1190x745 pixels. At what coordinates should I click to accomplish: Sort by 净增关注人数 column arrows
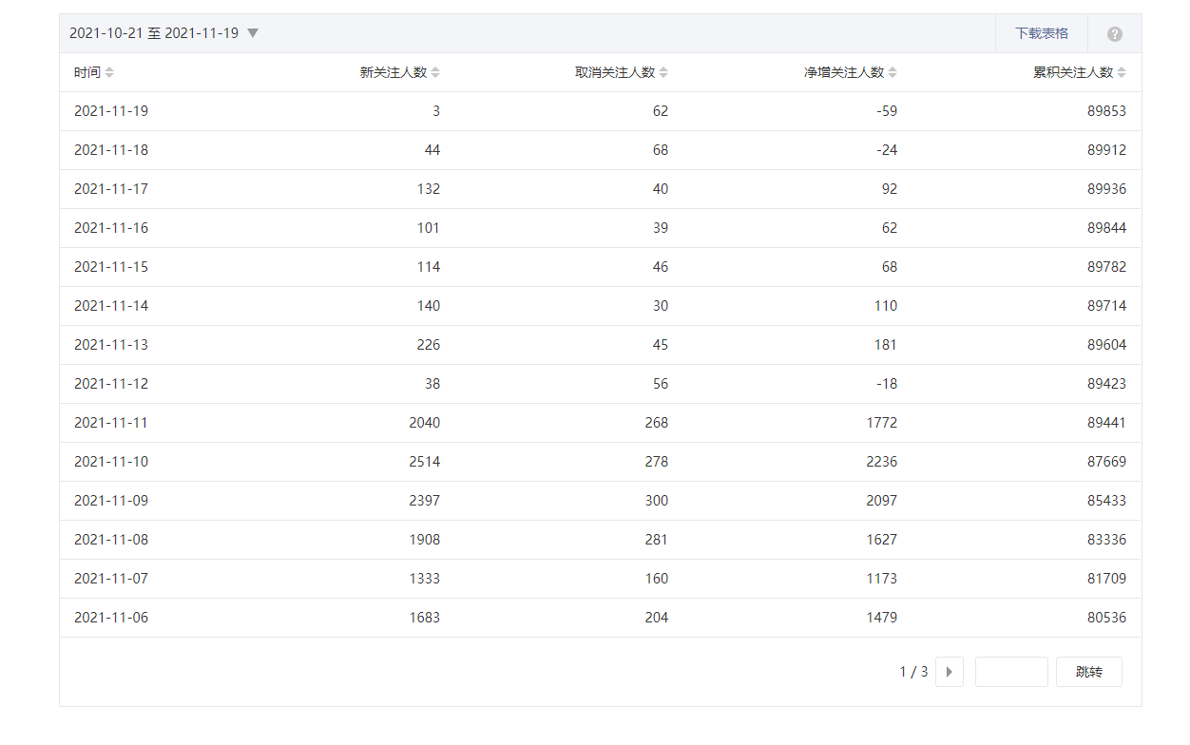pyautogui.click(x=892, y=73)
